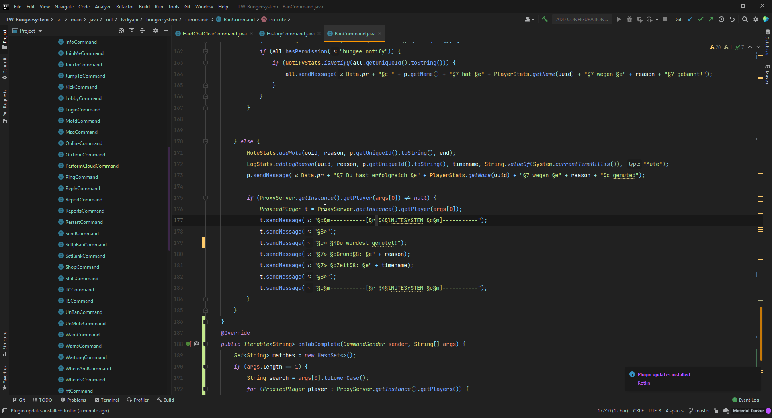Open Event Log from status bar
Viewport: 772px width, 418px height.
(x=746, y=400)
